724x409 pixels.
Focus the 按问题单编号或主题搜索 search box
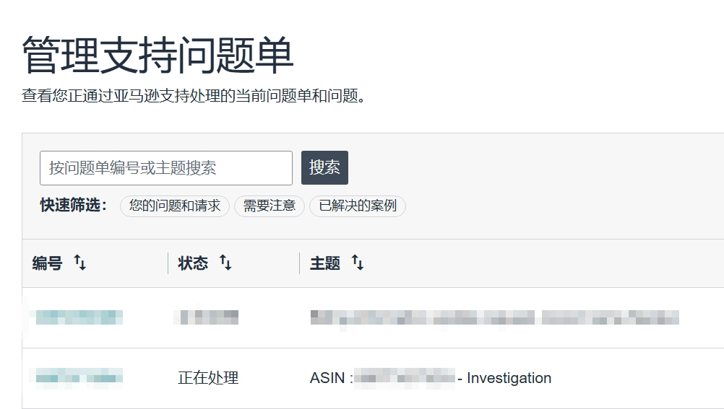pos(166,168)
